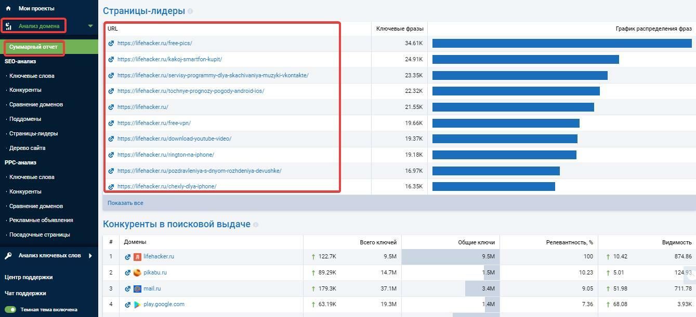This screenshot has height=317, width=696.
Task: Sort competitors by Всего ключей column header
Action: click(378, 242)
